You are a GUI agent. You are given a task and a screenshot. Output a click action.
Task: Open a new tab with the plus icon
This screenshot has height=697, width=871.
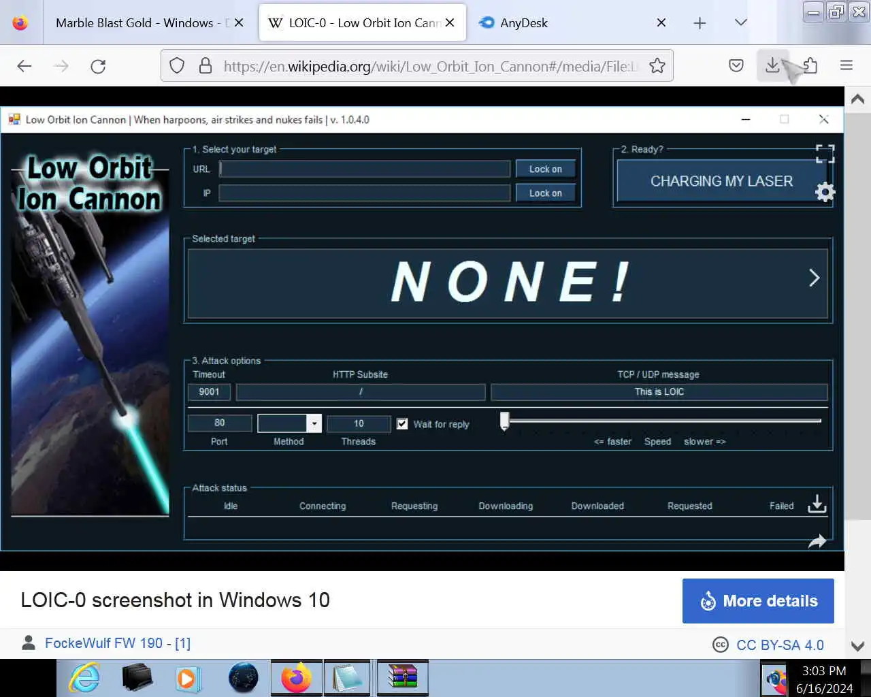coord(700,23)
